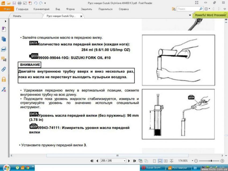The width and height of the screenshot is (228, 171).
Task: Open the Защитить ribbon tab
Action: (86, 9)
